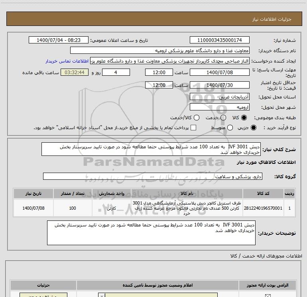Select the خدمت (service) radio button
Screen dimensions: 307x297
tap(223, 118)
